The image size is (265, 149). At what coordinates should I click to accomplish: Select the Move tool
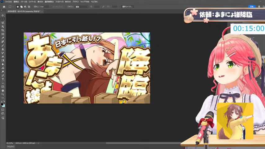click(x=3, y=16)
